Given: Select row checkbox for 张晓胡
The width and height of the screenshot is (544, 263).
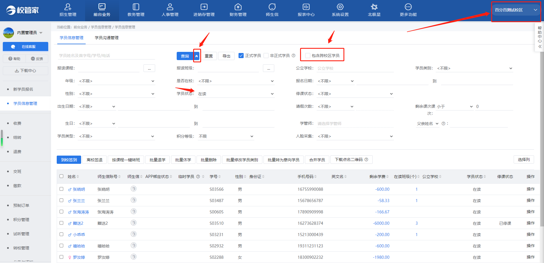Looking at the screenshot, I should (x=62, y=189).
